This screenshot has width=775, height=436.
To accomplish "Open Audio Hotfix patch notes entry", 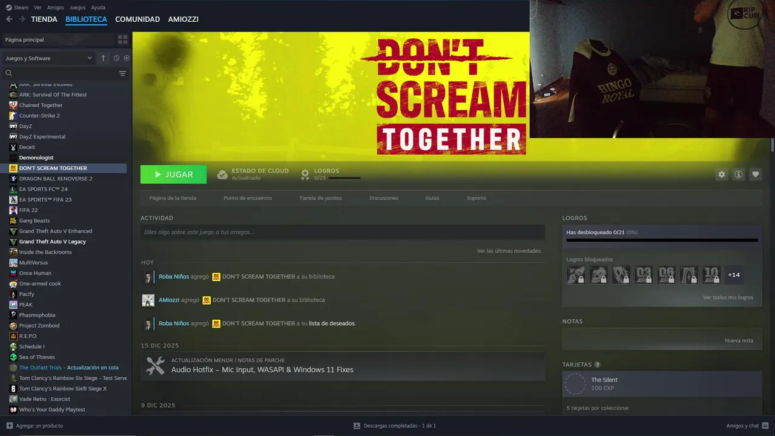I will (x=343, y=366).
